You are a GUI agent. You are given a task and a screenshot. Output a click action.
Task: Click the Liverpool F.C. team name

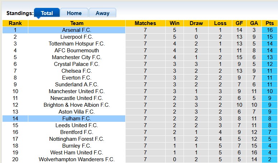pyautogui.click(x=77, y=37)
